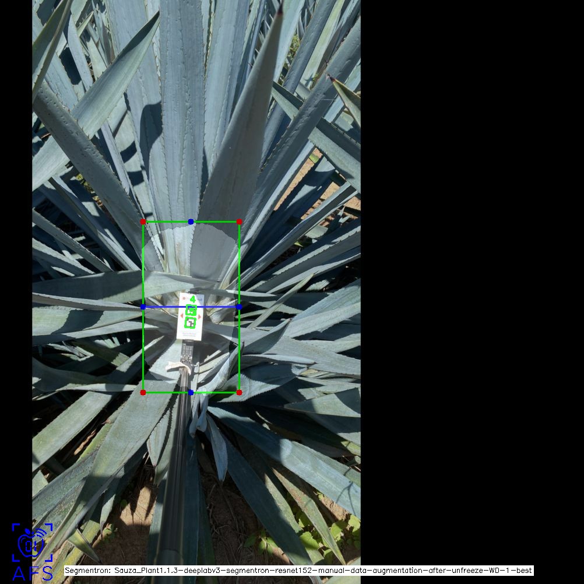Screen dimensions: 584x584
Task: Click the blue horizontal measurement line
Action: [x=164, y=307]
